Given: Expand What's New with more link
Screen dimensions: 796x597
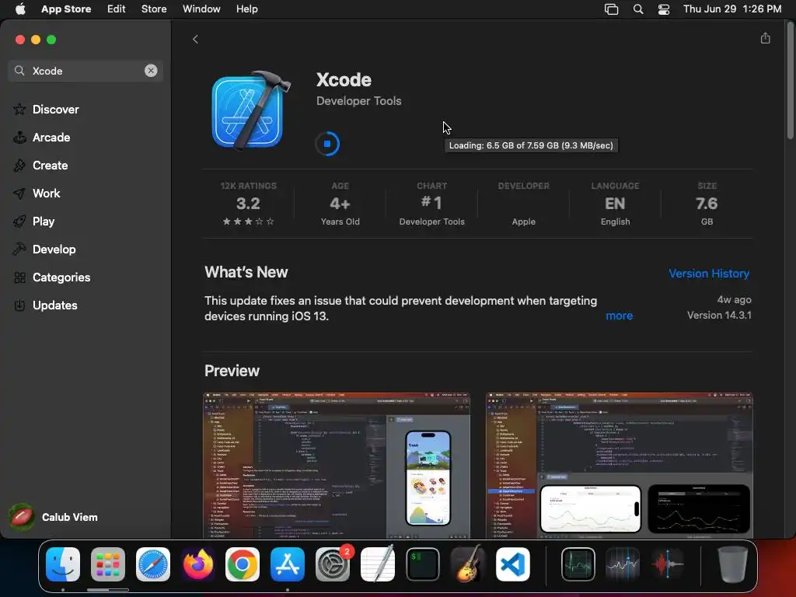Looking at the screenshot, I should point(620,316).
